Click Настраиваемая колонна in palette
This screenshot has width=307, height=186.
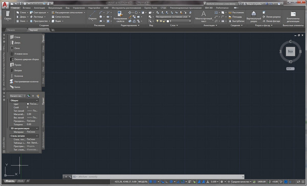click(24, 82)
